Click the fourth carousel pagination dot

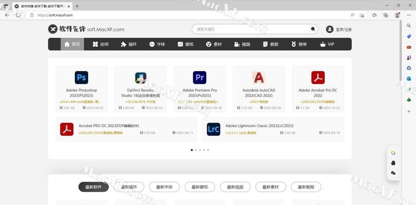204,150
